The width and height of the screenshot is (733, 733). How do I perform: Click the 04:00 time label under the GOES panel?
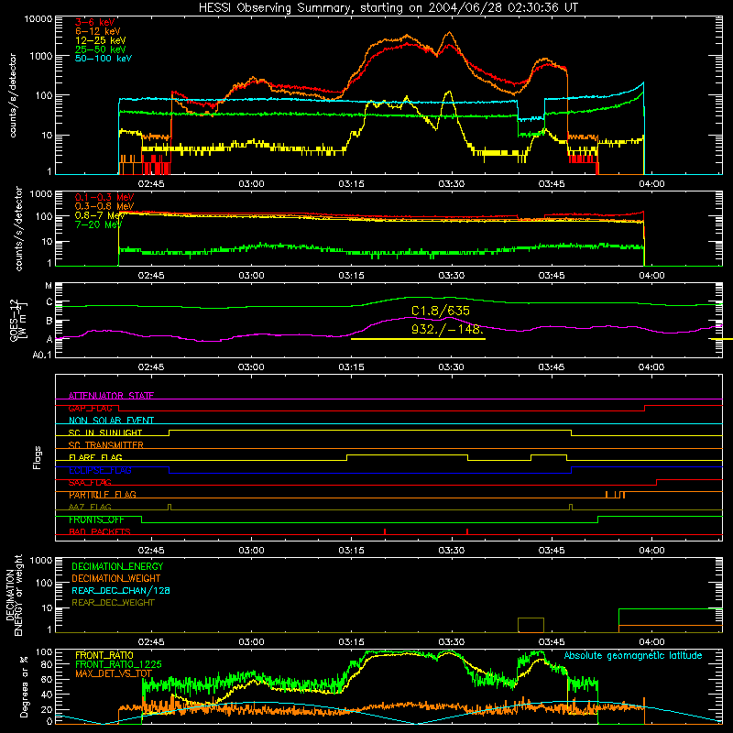tap(651, 367)
